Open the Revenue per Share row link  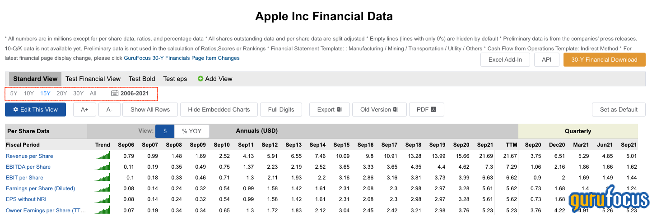pos(29,156)
